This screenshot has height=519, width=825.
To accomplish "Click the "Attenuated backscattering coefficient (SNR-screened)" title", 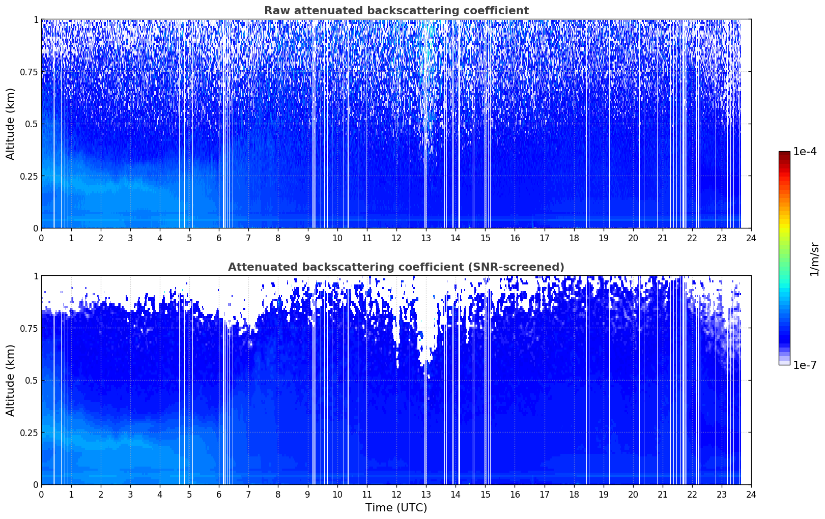I will [396, 267].
